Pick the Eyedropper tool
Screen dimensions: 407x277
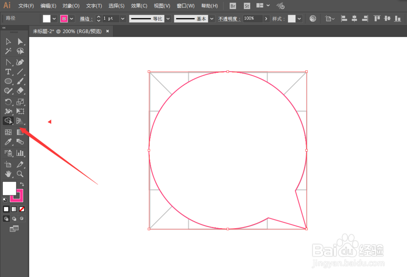(x=8, y=142)
